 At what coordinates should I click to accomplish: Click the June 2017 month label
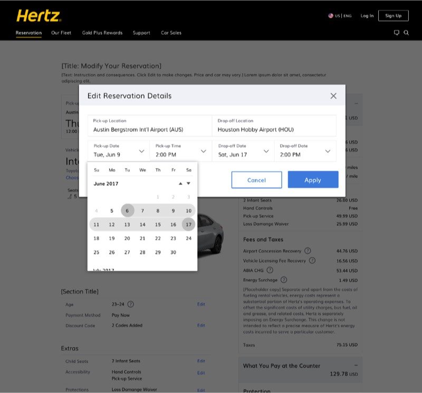click(x=106, y=184)
